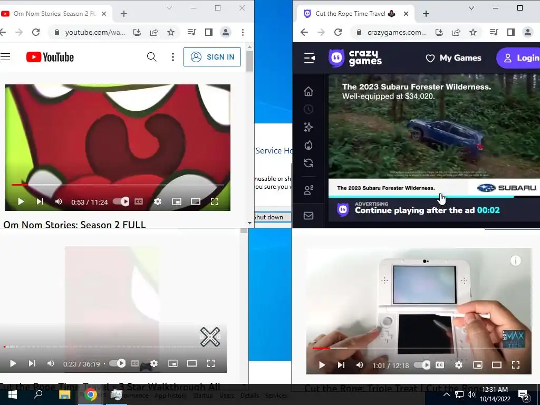Enter fullscreen in 36:19 walkthrough player
The height and width of the screenshot is (405, 540).
pos(211,363)
